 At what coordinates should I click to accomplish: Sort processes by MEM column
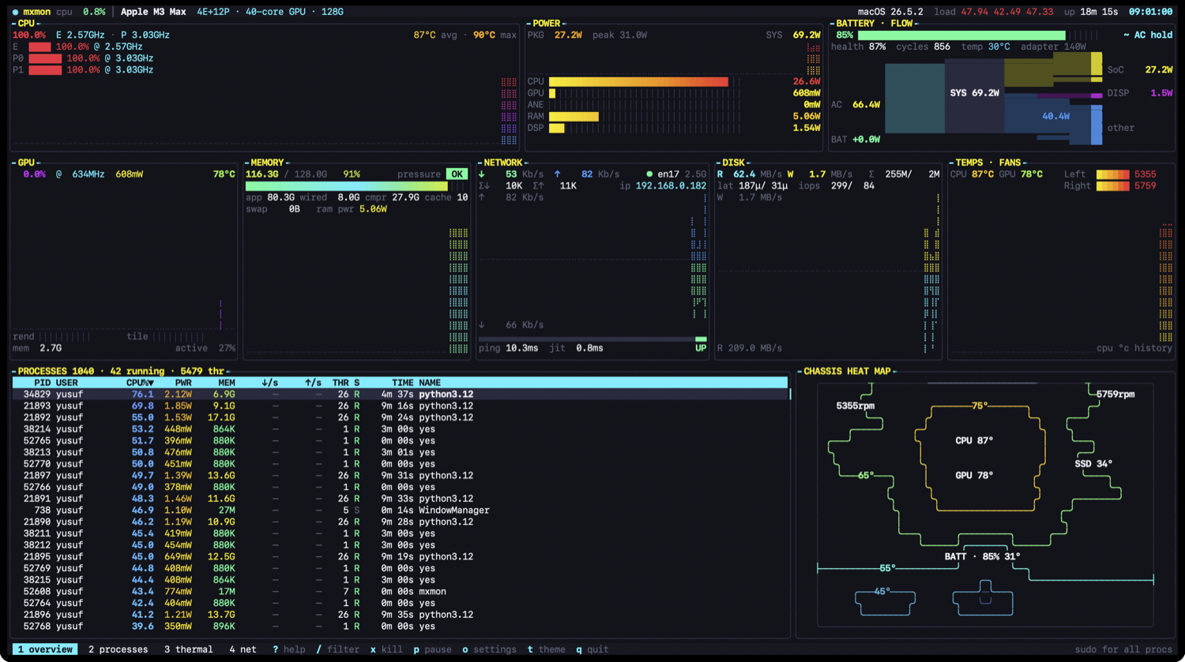227,383
